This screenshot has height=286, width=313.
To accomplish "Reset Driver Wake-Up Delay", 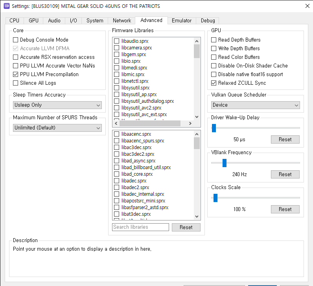I will coord(285,139).
